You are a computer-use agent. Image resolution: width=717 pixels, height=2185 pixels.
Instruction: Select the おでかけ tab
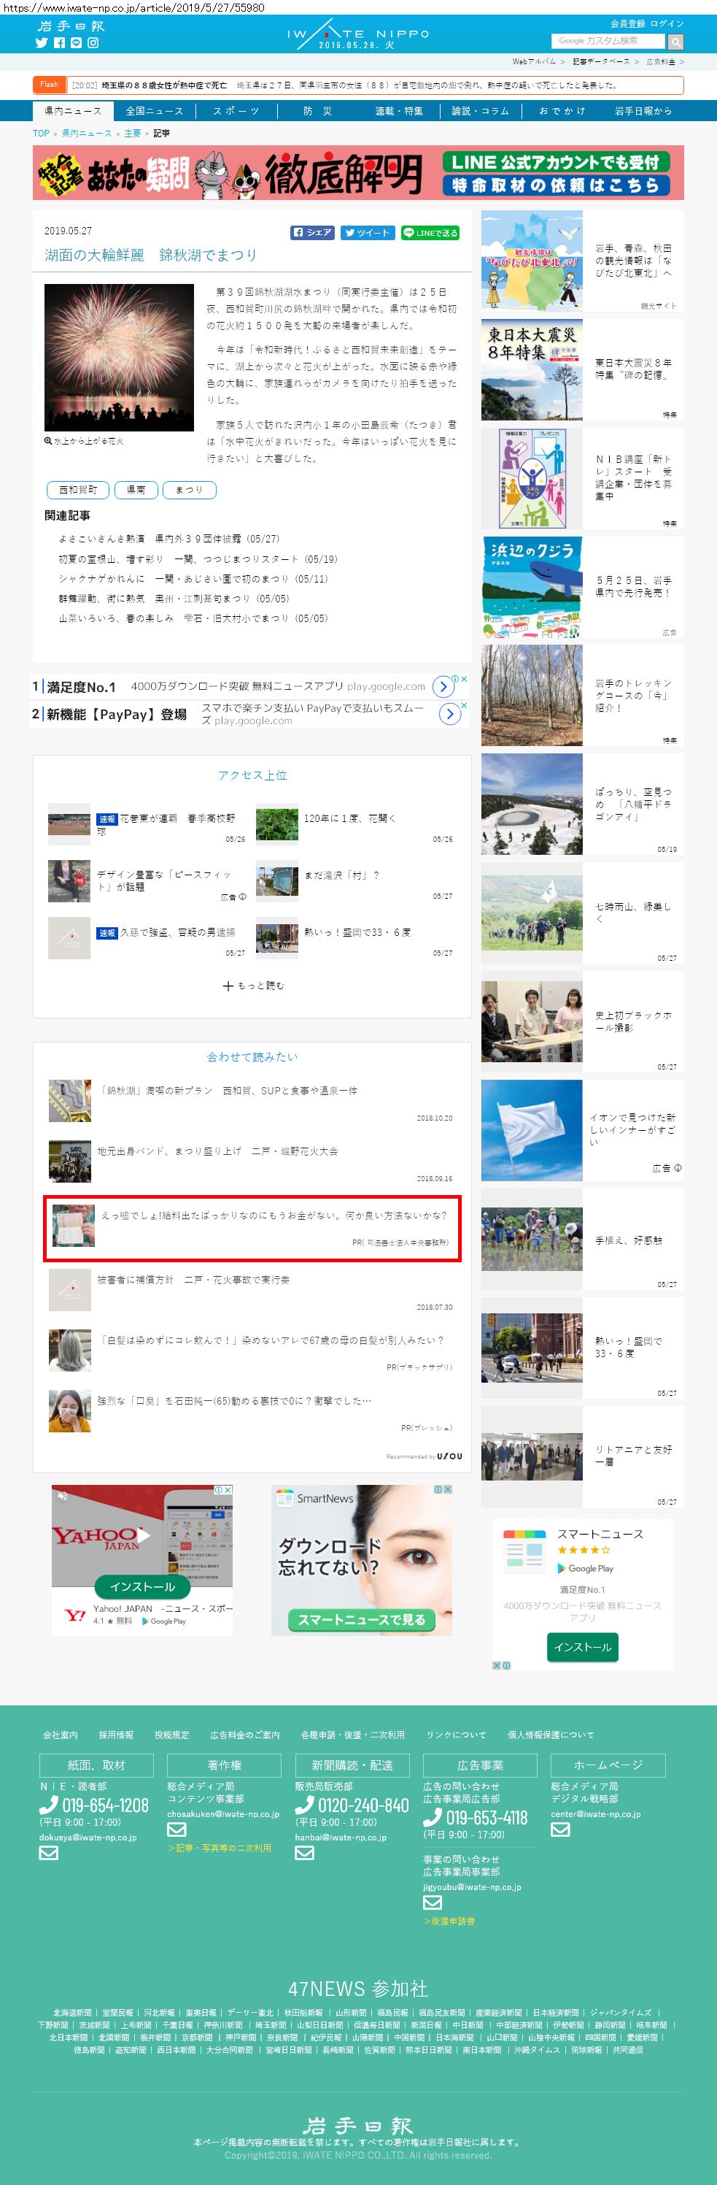(562, 111)
